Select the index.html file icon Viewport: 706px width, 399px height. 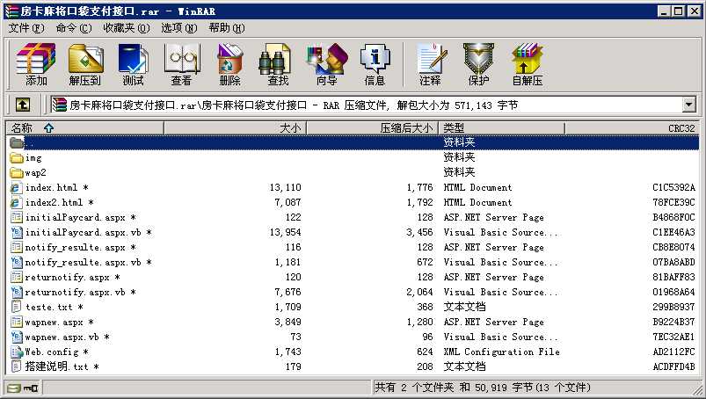click(x=16, y=187)
